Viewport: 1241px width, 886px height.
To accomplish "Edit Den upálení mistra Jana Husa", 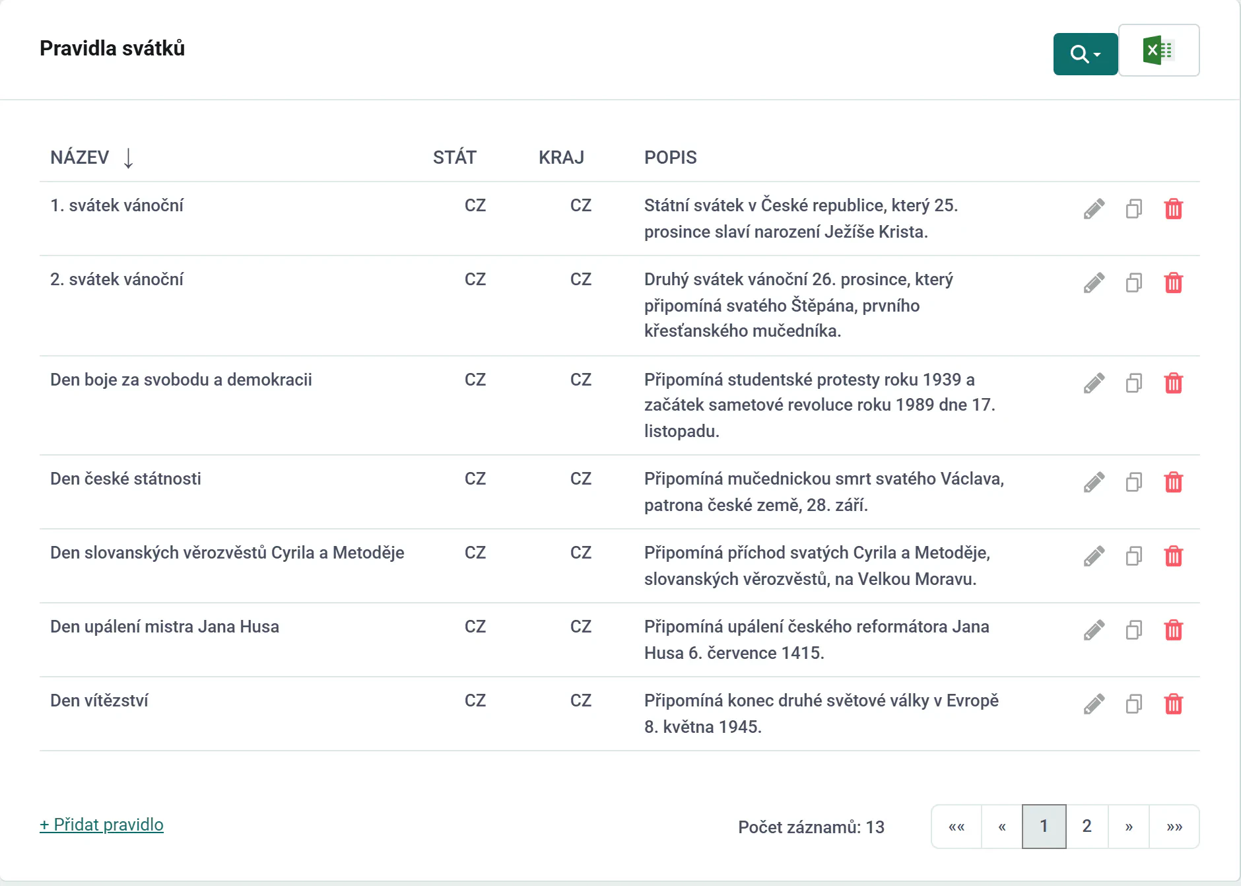I will point(1094,630).
